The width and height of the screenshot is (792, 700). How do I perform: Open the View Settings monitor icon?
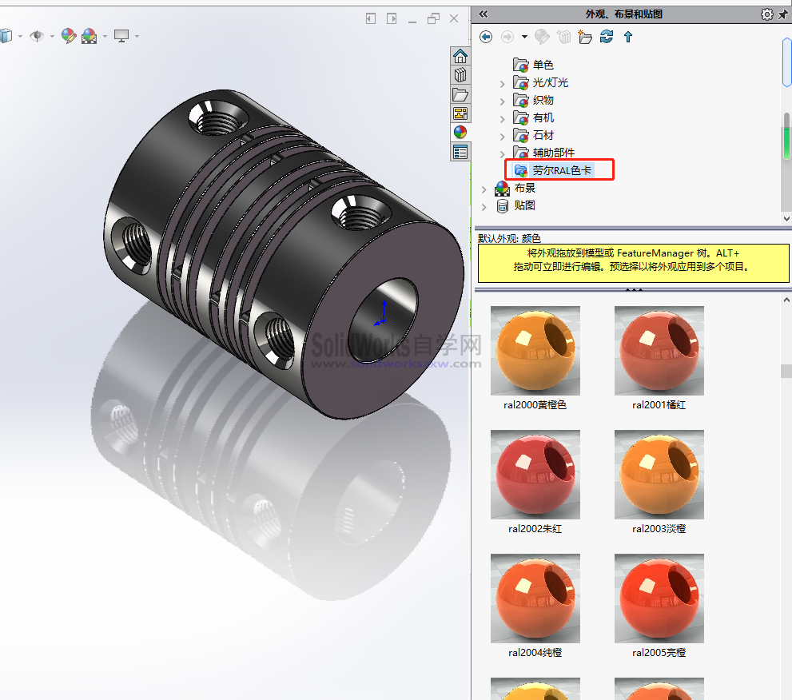[121, 36]
